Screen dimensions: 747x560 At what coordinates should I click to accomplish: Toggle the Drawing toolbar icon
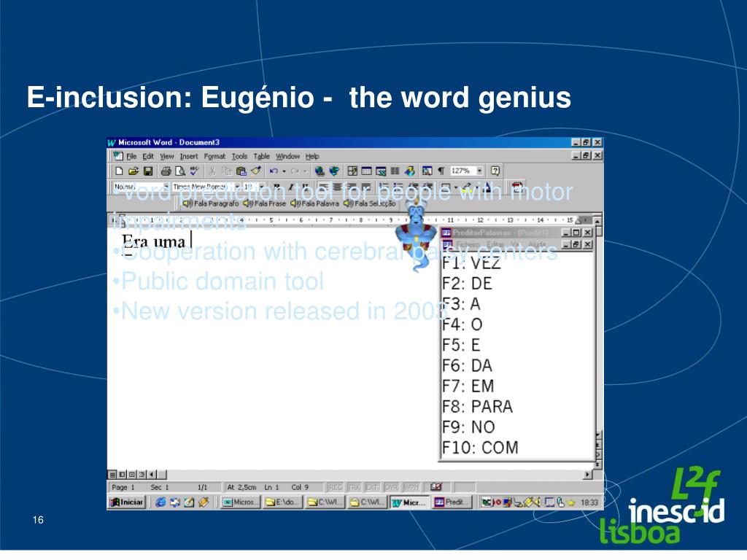(x=409, y=171)
